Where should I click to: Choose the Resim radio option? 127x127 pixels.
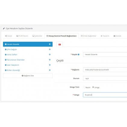pyautogui.click(x=84, y=87)
